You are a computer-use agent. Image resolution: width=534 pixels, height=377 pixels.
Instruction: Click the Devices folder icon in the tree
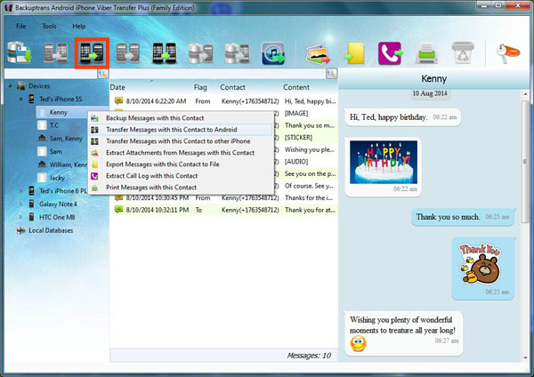pos(21,86)
